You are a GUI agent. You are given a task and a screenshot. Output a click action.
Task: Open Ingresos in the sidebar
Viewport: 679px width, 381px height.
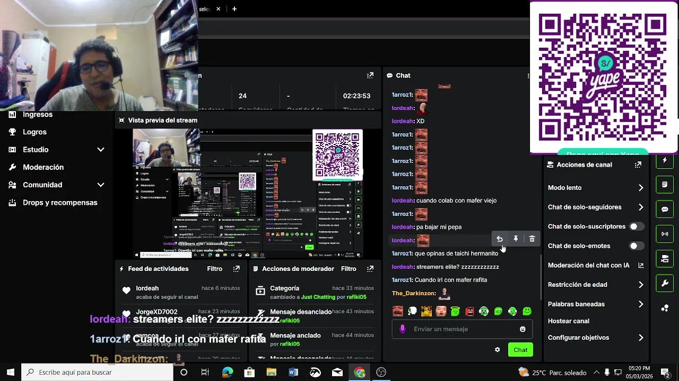click(38, 115)
